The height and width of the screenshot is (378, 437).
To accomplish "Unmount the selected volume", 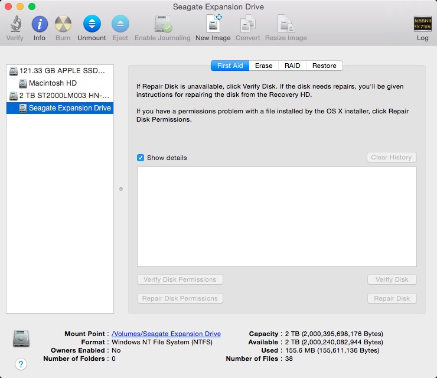I will pos(92,24).
